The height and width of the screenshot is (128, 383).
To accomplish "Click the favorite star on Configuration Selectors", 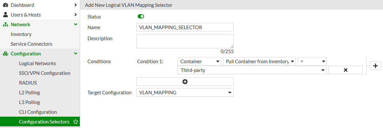I will point(76,122).
